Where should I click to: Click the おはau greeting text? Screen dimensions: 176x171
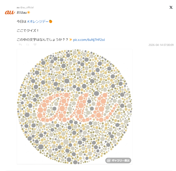pos(22,13)
